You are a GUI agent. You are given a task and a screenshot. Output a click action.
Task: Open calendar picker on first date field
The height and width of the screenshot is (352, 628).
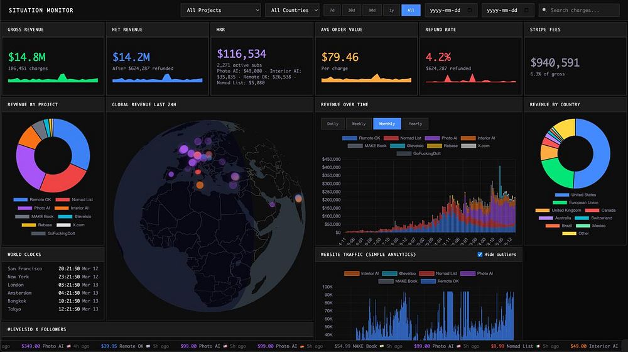click(470, 10)
